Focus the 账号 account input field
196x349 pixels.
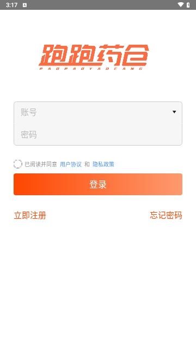click(98, 112)
